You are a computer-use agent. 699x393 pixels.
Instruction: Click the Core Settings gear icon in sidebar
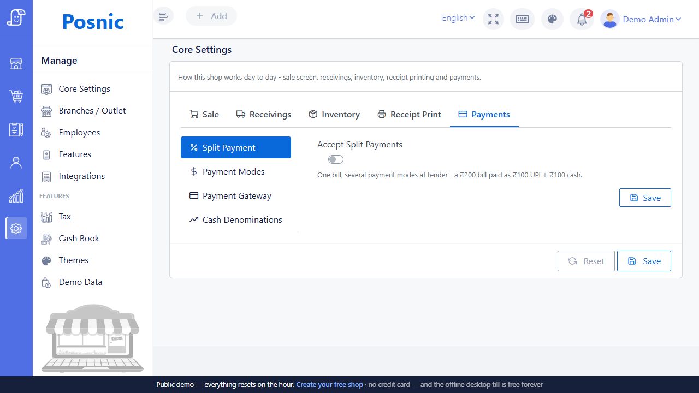coord(46,89)
